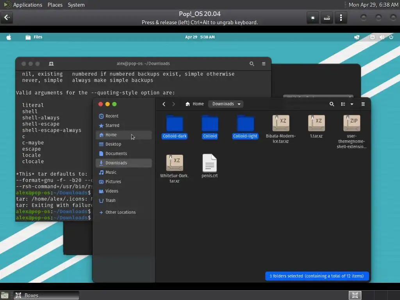The width and height of the screenshot is (400, 300).
Task: Open the Files hamburger menu
Action: [x=363, y=104]
